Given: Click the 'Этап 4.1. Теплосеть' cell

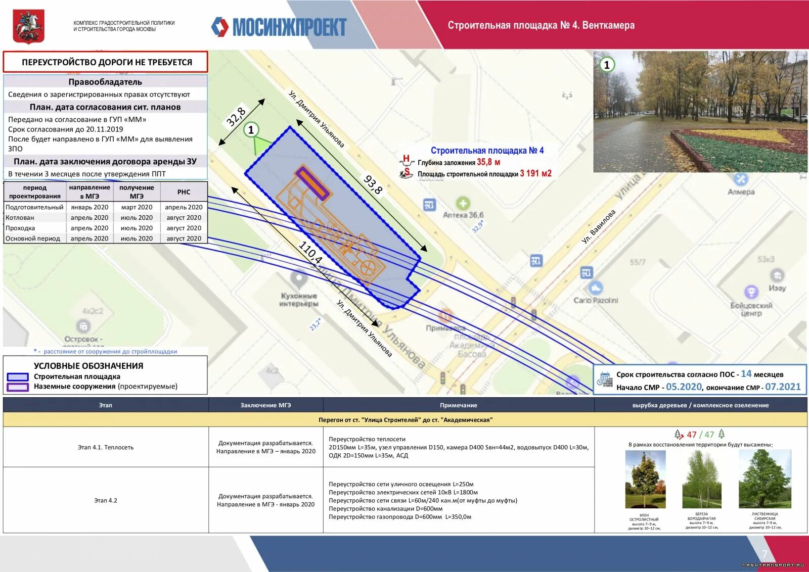Looking at the screenshot, I should (x=106, y=447).
